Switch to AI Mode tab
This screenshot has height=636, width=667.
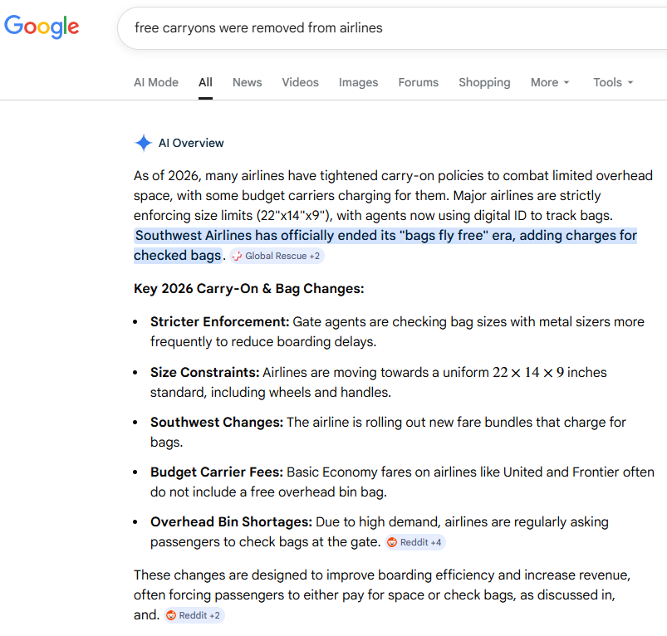pos(156,82)
